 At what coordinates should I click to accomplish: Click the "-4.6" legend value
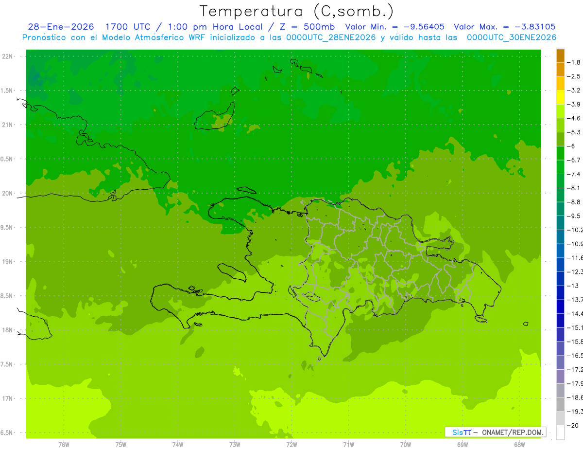coord(574,118)
